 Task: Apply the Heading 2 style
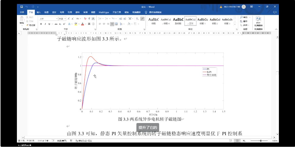pyautogui.click(x=215, y=21)
